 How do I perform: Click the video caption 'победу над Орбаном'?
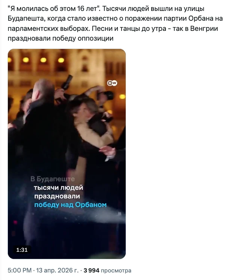click(x=70, y=205)
